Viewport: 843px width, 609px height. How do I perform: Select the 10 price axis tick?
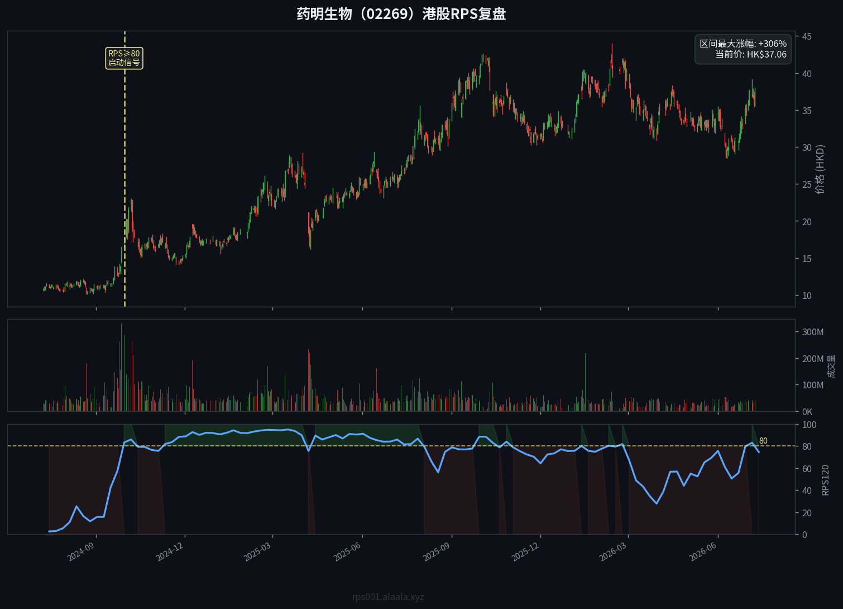(x=807, y=296)
